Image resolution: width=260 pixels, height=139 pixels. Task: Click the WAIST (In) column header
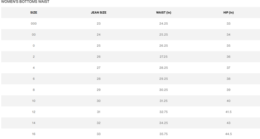click(x=163, y=12)
